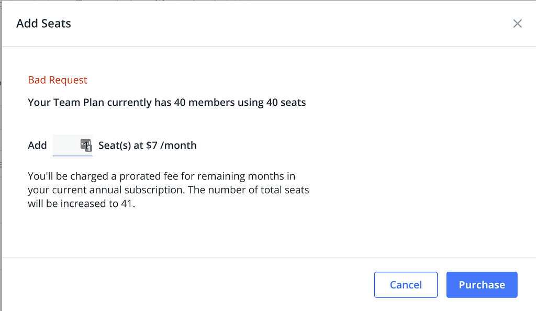
Task: Cancel the seat purchase
Action: (406, 284)
